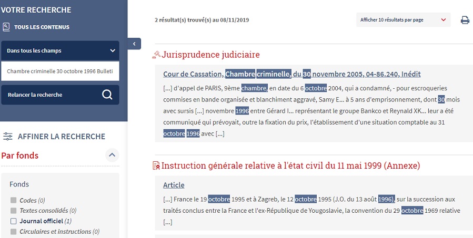Click the 2 résultat(s) trouvé(s) count text
473x238 pixels.
point(202,20)
